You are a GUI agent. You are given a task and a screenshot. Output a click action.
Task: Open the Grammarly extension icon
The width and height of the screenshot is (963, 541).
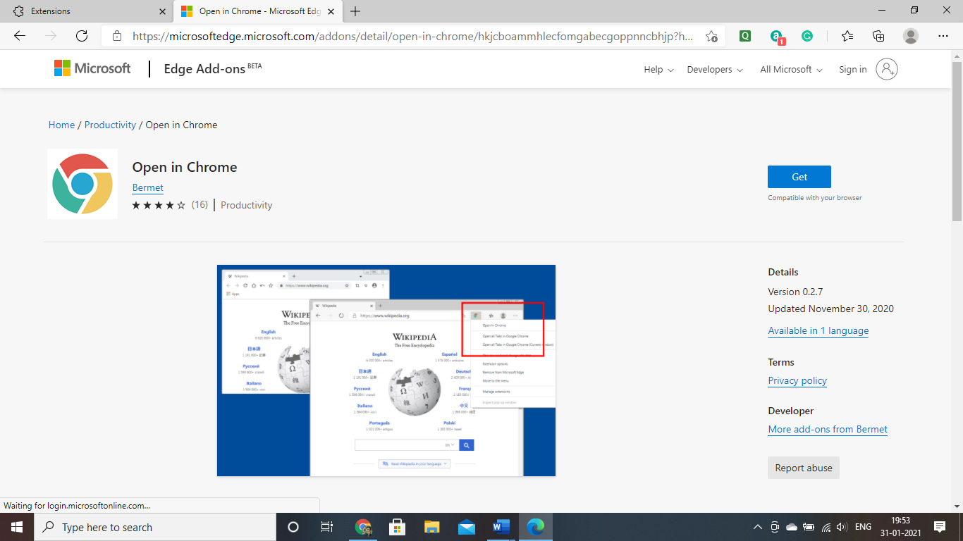[x=807, y=36]
